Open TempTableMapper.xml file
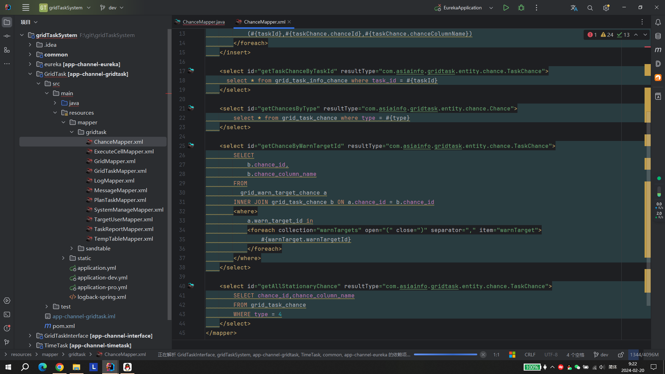 [123, 239]
